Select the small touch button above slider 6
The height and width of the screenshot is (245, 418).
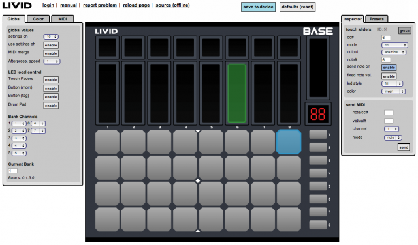236,48
